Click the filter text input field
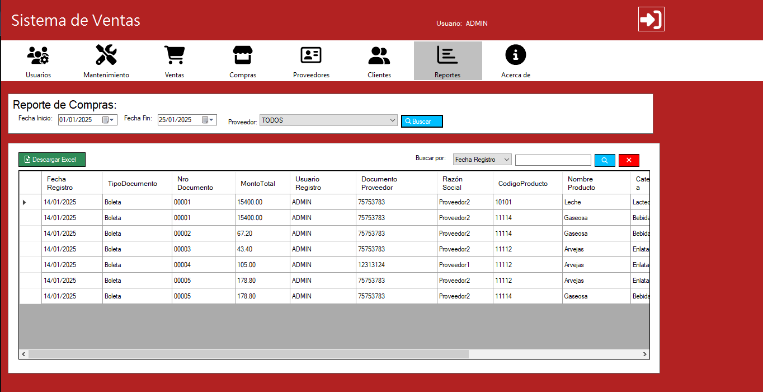The height and width of the screenshot is (392, 763). [553, 160]
